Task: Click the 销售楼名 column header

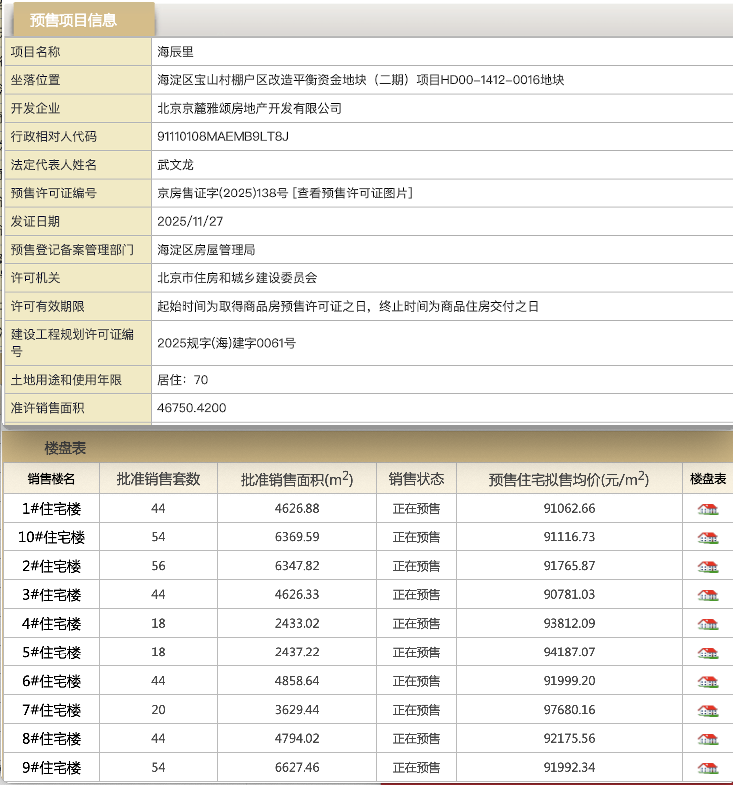Action: tap(52, 479)
